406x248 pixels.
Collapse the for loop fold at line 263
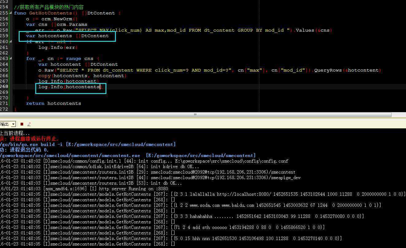click(11, 58)
